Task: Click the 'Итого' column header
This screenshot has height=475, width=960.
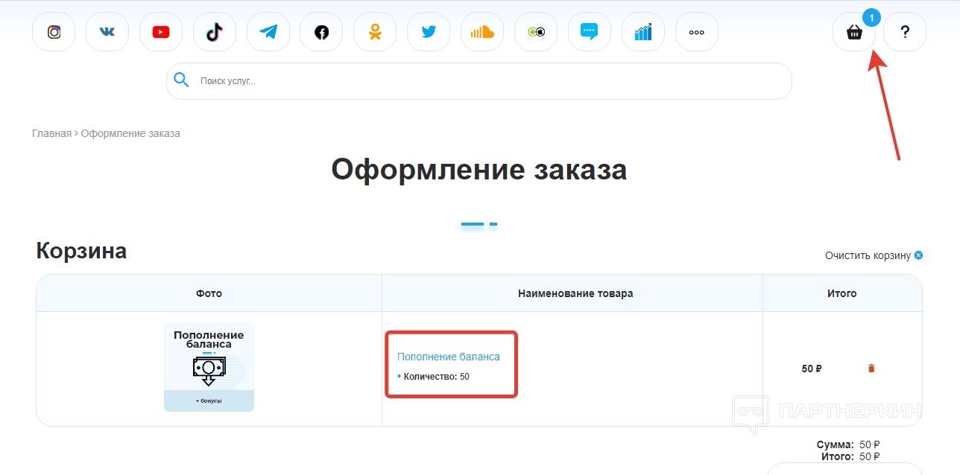Action: click(x=842, y=293)
